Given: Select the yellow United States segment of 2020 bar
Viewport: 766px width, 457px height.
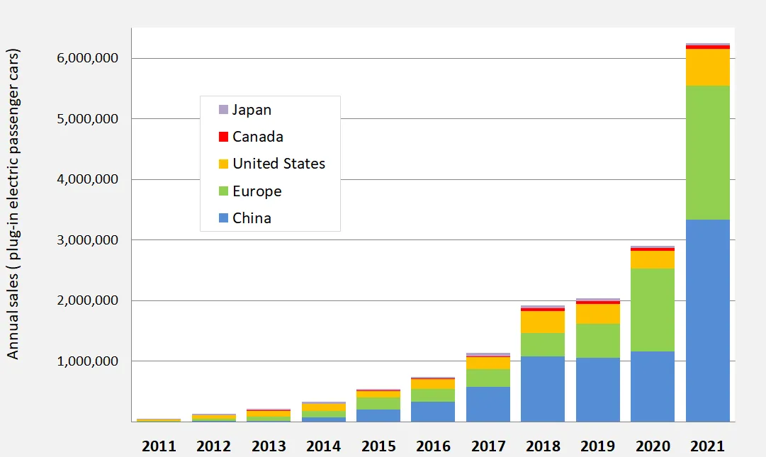Looking at the screenshot, I should click(x=653, y=260).
